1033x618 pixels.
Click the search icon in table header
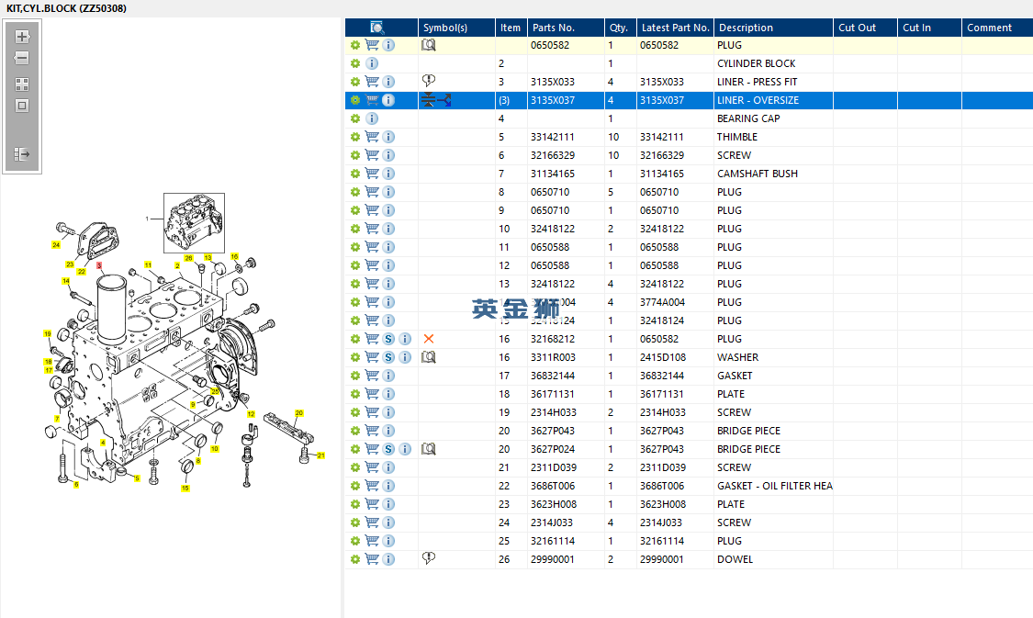click(376, 28)
